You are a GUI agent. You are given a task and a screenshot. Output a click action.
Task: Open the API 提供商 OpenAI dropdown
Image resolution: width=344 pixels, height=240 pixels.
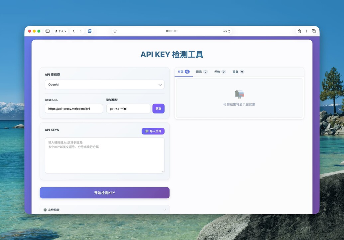click(105, 85)
